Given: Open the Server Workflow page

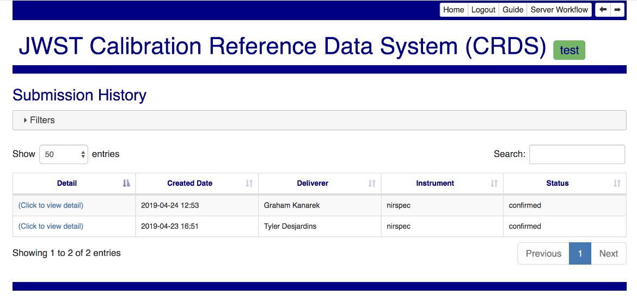Looking at the screenshot, I should (x=559, y=10).
